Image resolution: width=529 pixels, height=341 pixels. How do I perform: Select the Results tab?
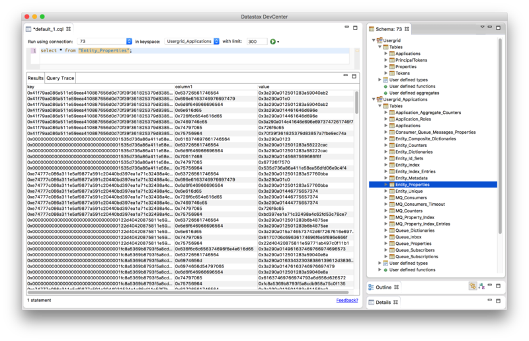click(35, 77)
